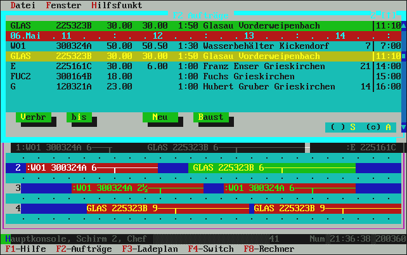The height and width of the screenshot is (255, 407).
Task: Open the Hilfsfunkt menu
Action: 117,5
